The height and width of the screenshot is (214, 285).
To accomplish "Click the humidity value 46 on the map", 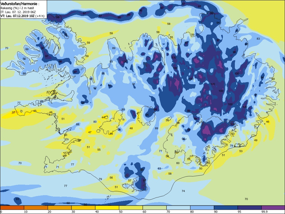I will coord(268,122).
